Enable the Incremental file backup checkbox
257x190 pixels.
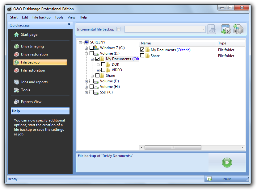tap(119, 29)
